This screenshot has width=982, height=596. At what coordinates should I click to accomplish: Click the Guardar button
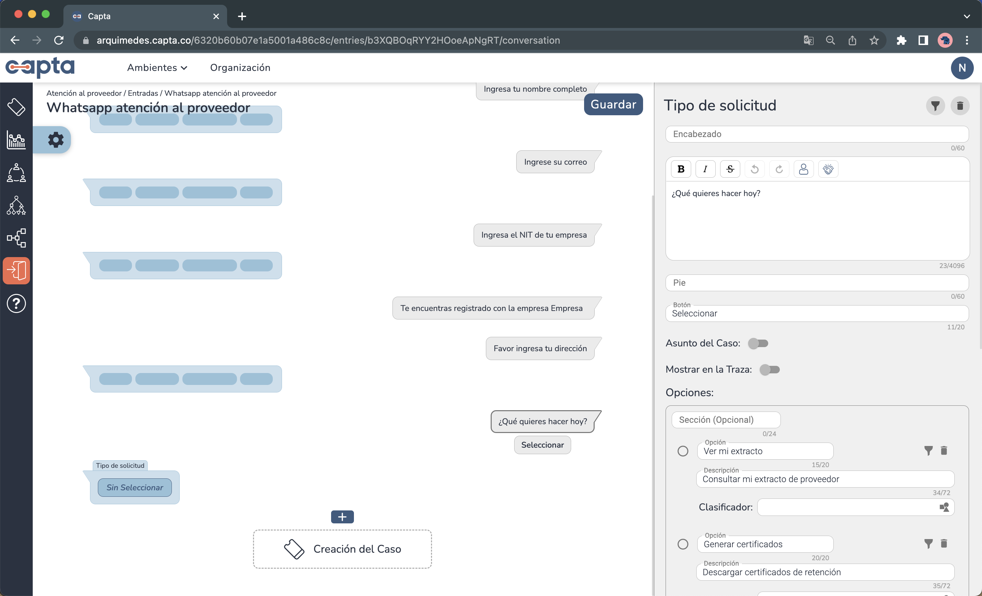click(x=613, y=104)
